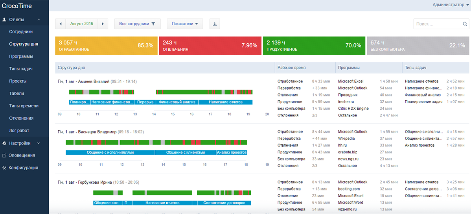Go to the Табели report page

[17, 94]
